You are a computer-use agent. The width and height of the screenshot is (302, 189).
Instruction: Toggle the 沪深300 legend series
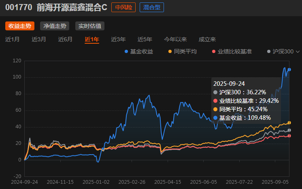tap(281, 51)
